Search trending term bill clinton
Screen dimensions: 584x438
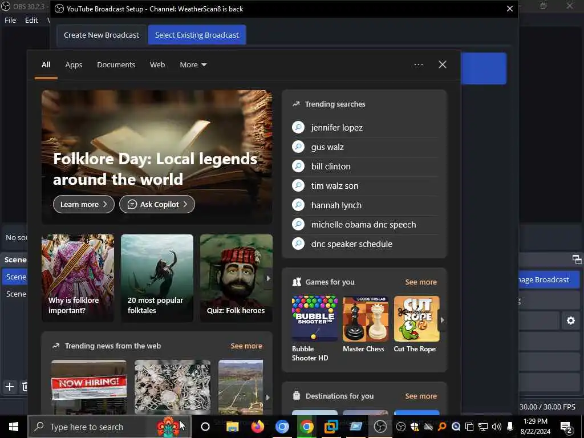tap(365, 167)
